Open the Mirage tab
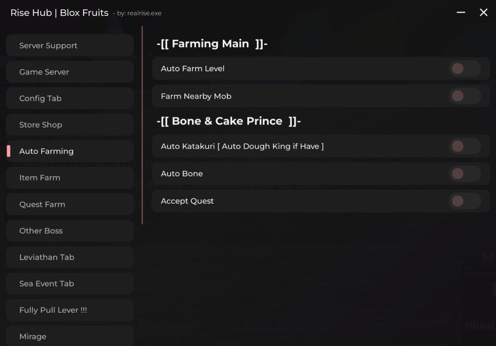Image resolution: width=496 pixels, height=346 pixels. [x=70, y=336]
